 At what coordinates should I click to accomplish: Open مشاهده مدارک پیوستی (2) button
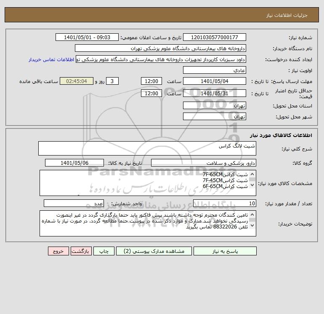click(154, 251)
